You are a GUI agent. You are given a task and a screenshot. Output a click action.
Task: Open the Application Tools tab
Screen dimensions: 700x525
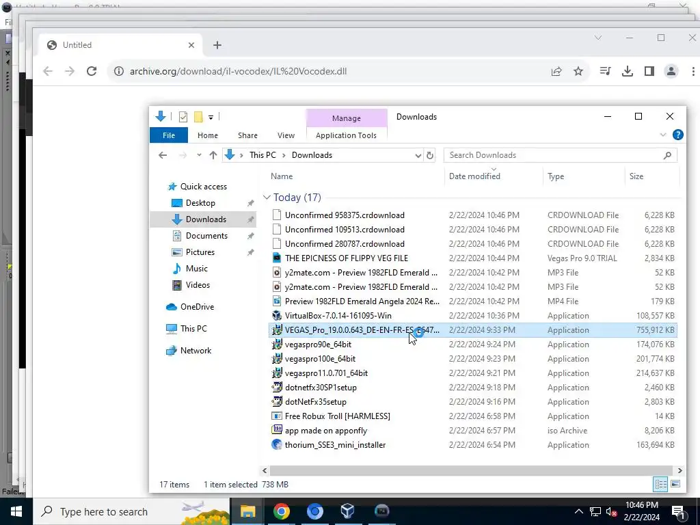point(346,135)
